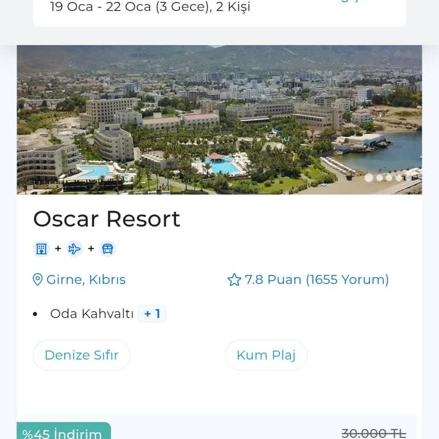This screenshot has width=439, height=439.
Task: Click the airplane flight icon
Action: tap(74, 249)
